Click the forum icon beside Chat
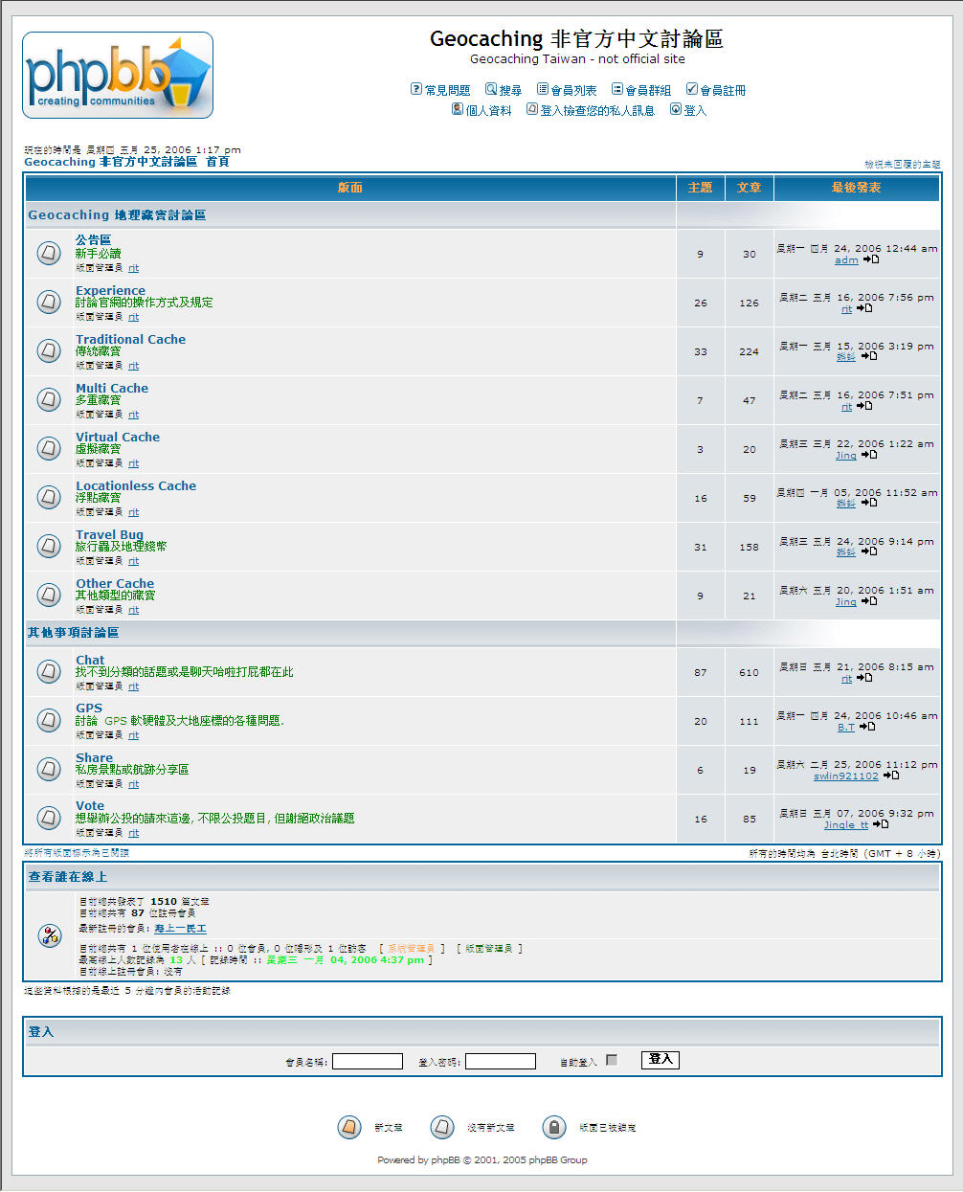Viewport: 963px width, 1192px height. point(49,671)
